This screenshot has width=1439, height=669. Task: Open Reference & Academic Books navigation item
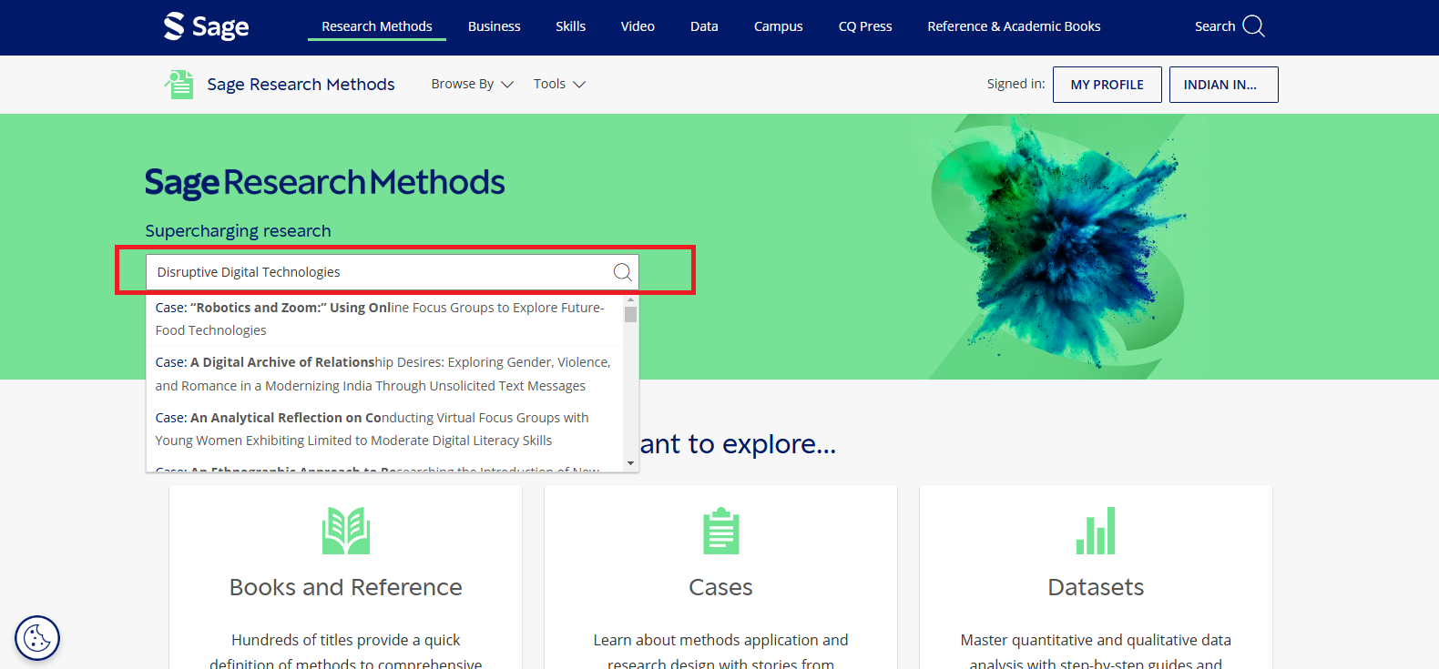[1014, 26]
